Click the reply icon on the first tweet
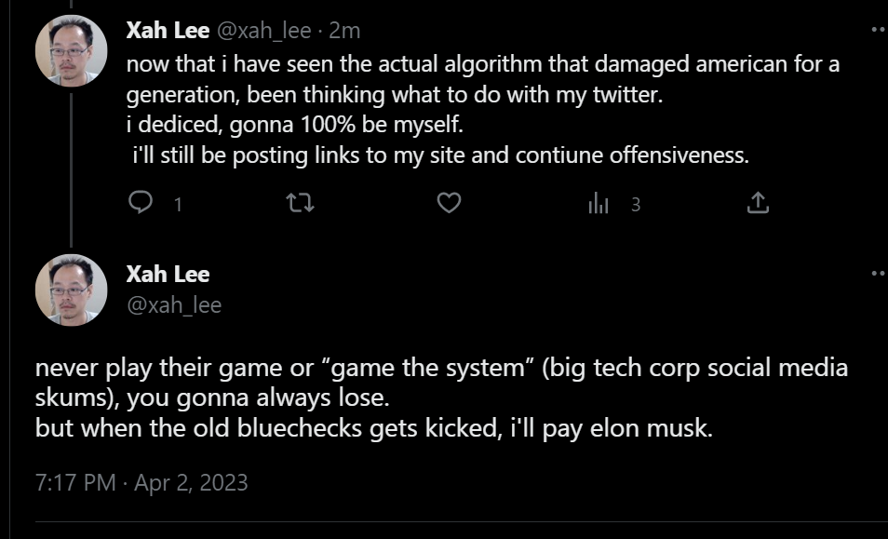Viewport: 888px width, 539px height. tap(140, 203)
